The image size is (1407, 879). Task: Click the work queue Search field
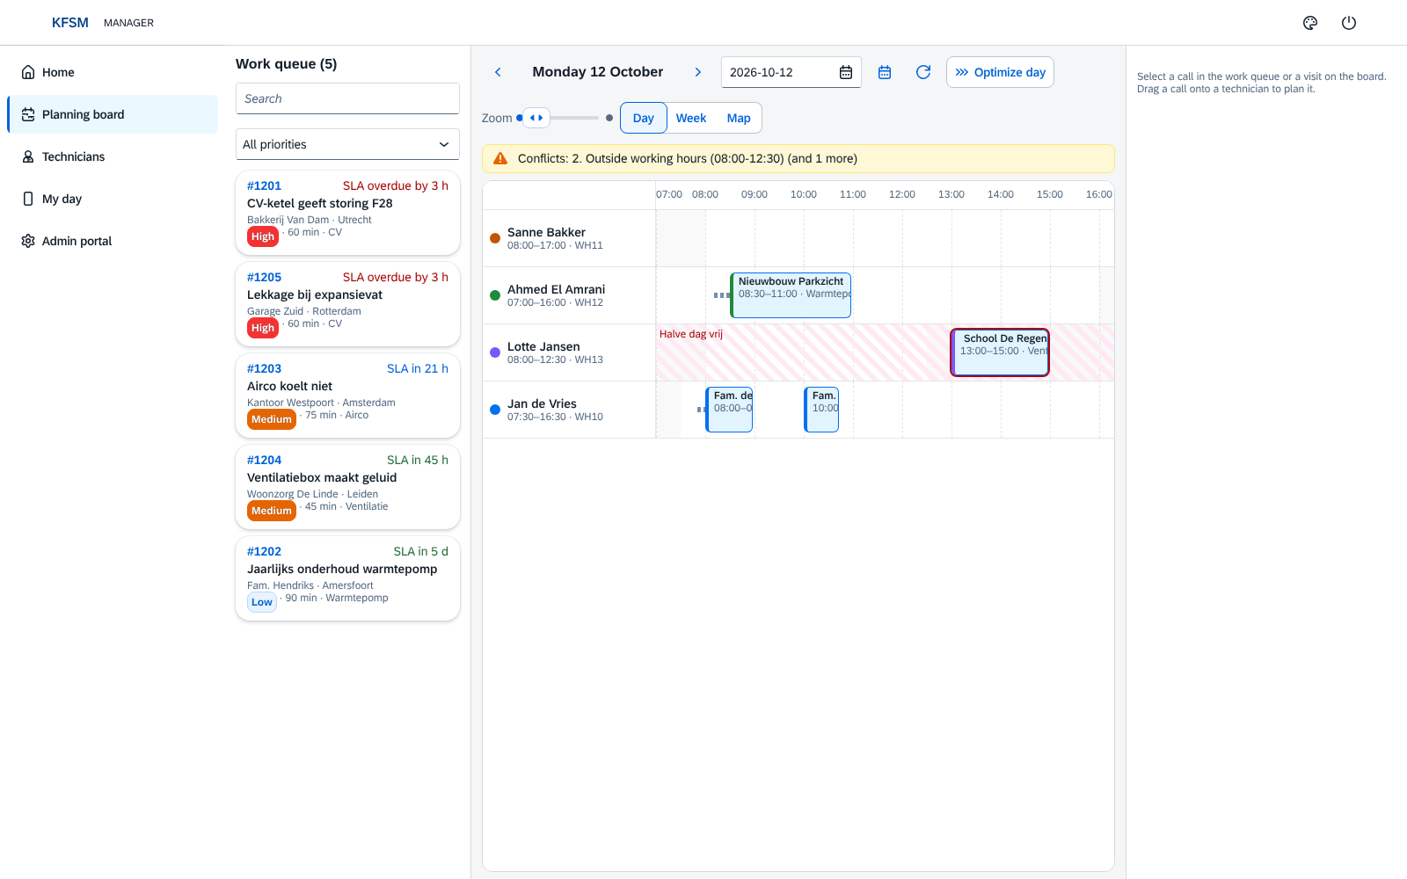347,98
